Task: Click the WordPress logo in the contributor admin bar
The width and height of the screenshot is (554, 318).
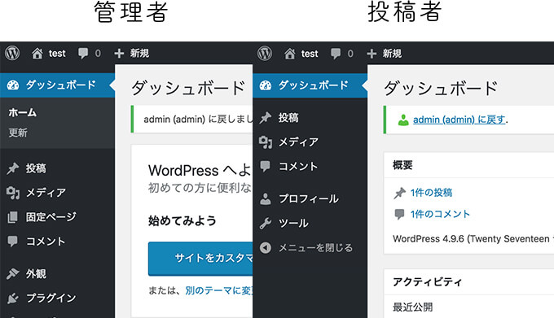Action: coord(265,54)
